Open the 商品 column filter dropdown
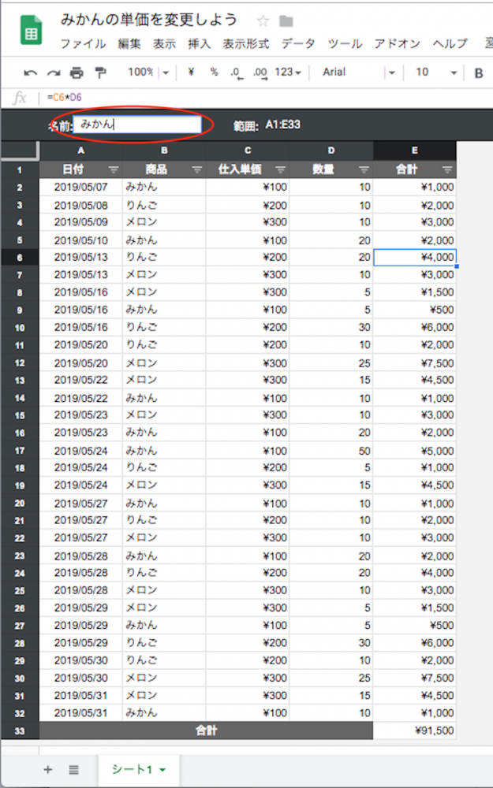The image size is (493, 788). click(x=197, y=169)
